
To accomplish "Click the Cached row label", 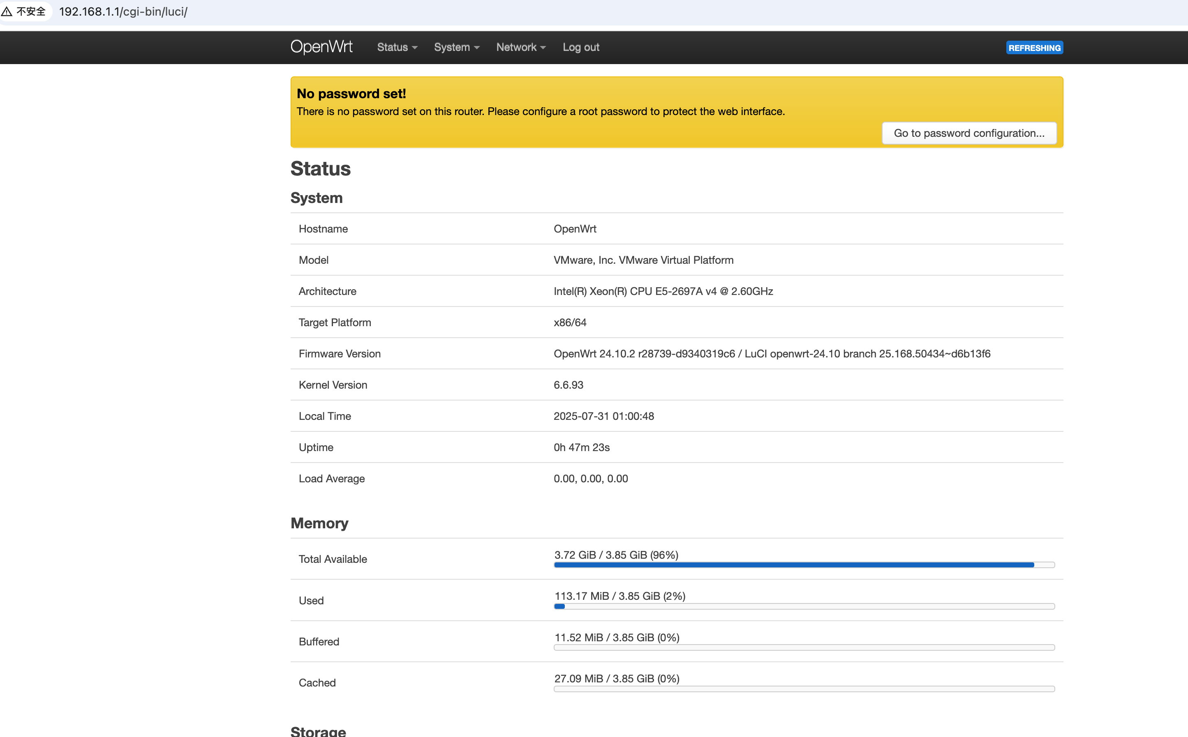I will click(x=317, y=682).
